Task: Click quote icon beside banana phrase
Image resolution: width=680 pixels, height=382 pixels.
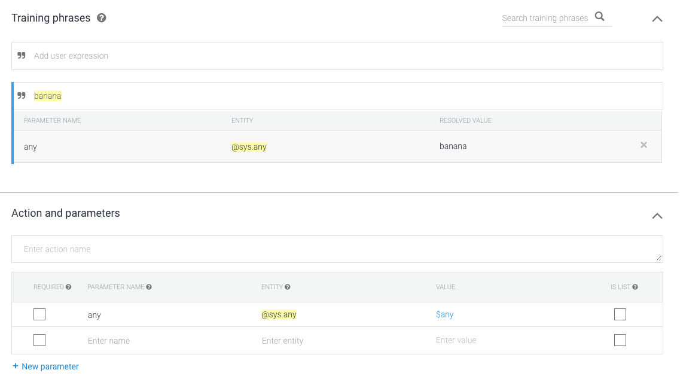Action: point(22,96)
